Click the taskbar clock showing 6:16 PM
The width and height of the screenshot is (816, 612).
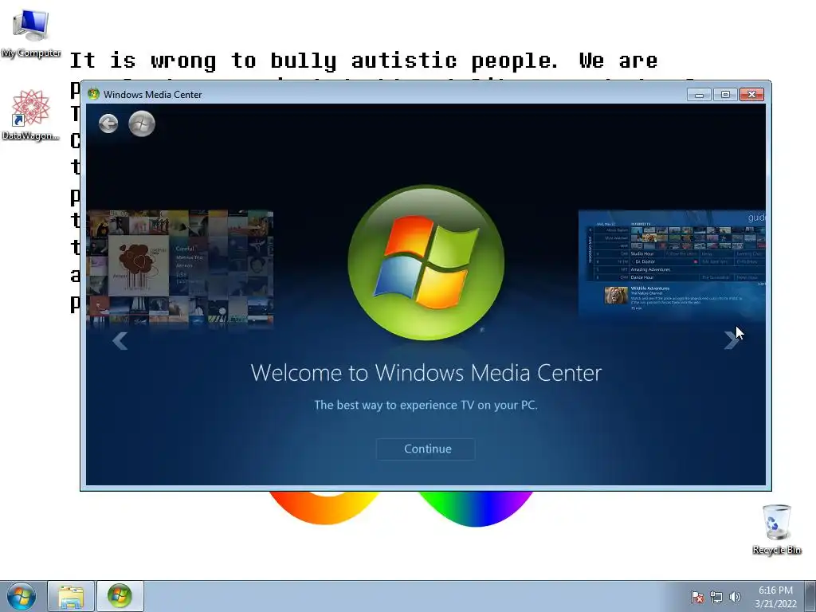[775, 597]
